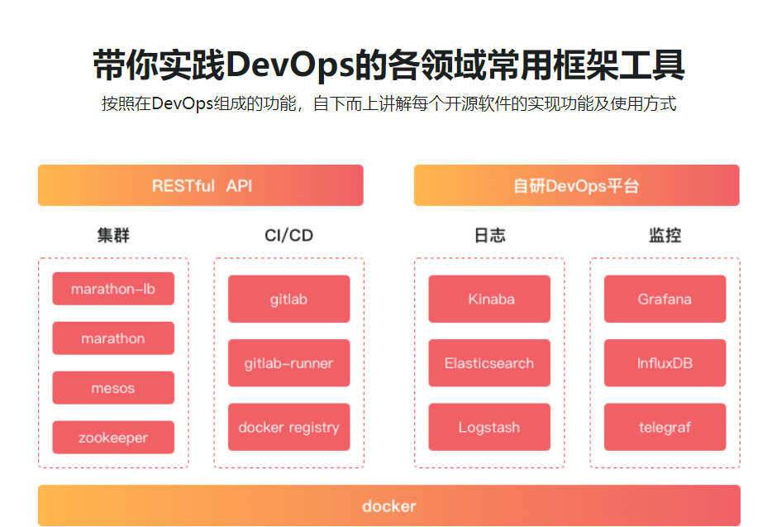Click the RESTful API banner
Screen dimensions: 772x527
point(200,185)
